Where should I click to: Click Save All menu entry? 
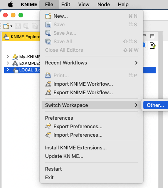(91, 42)
